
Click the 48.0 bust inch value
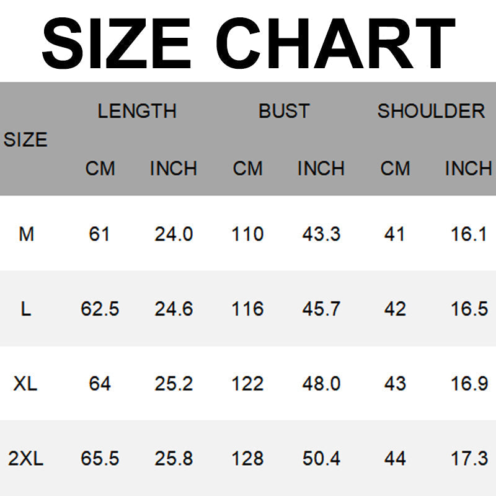tap(321, 384)
